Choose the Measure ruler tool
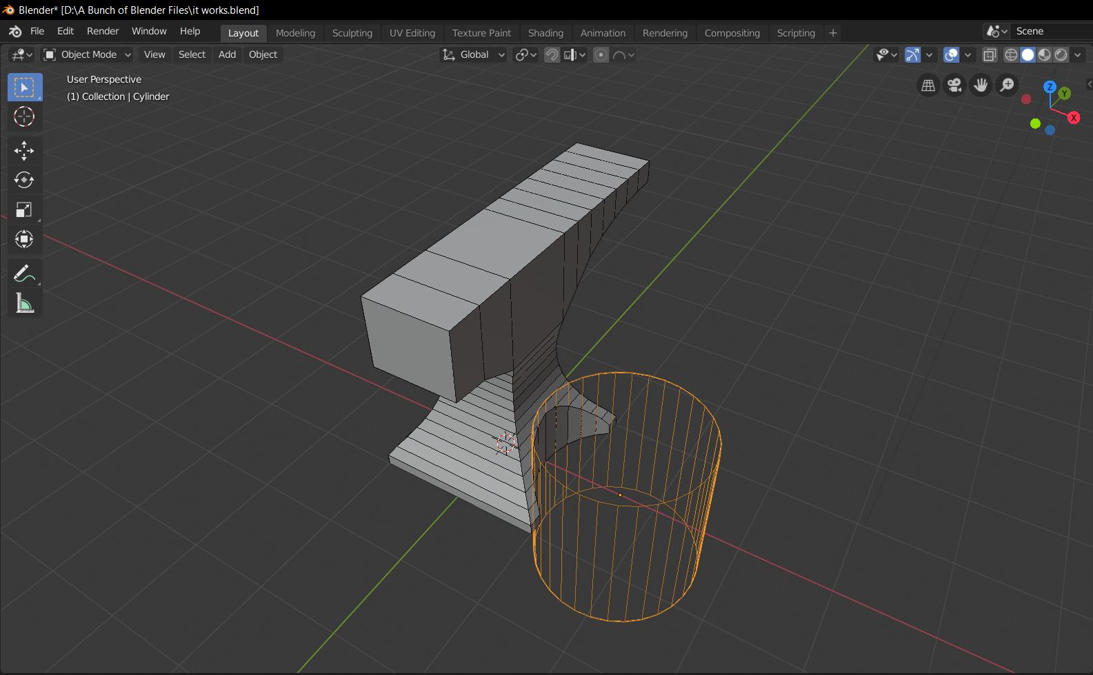Image resolution: width=1093 pixels, height=675 pixels. tap(24, 303)
